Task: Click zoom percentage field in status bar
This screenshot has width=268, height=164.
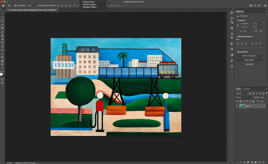Action: 9,163
